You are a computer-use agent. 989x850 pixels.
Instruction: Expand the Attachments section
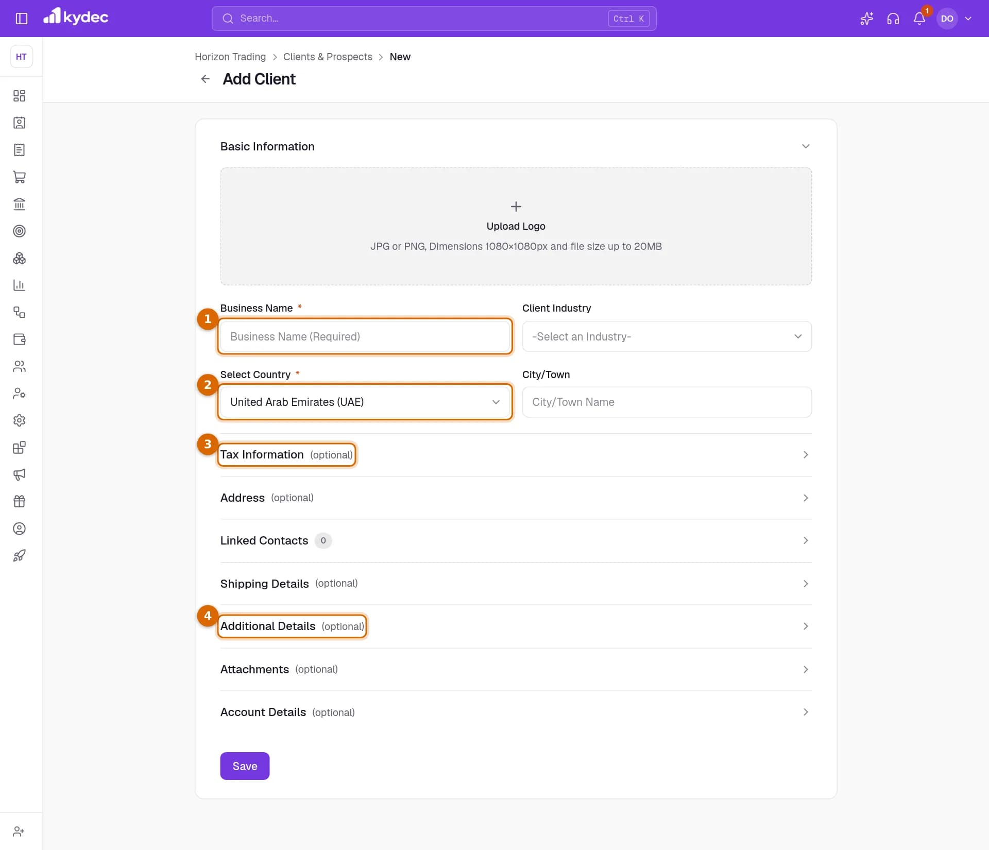[516, 669]
